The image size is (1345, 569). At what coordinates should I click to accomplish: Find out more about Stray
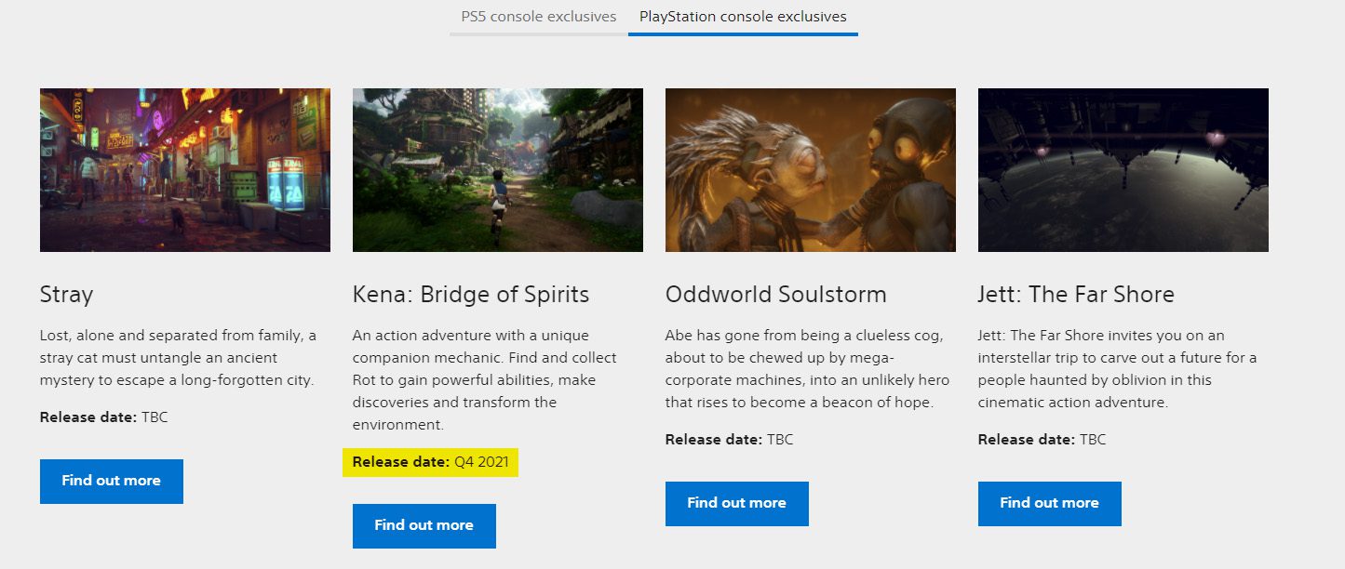(x=112, y=481)
